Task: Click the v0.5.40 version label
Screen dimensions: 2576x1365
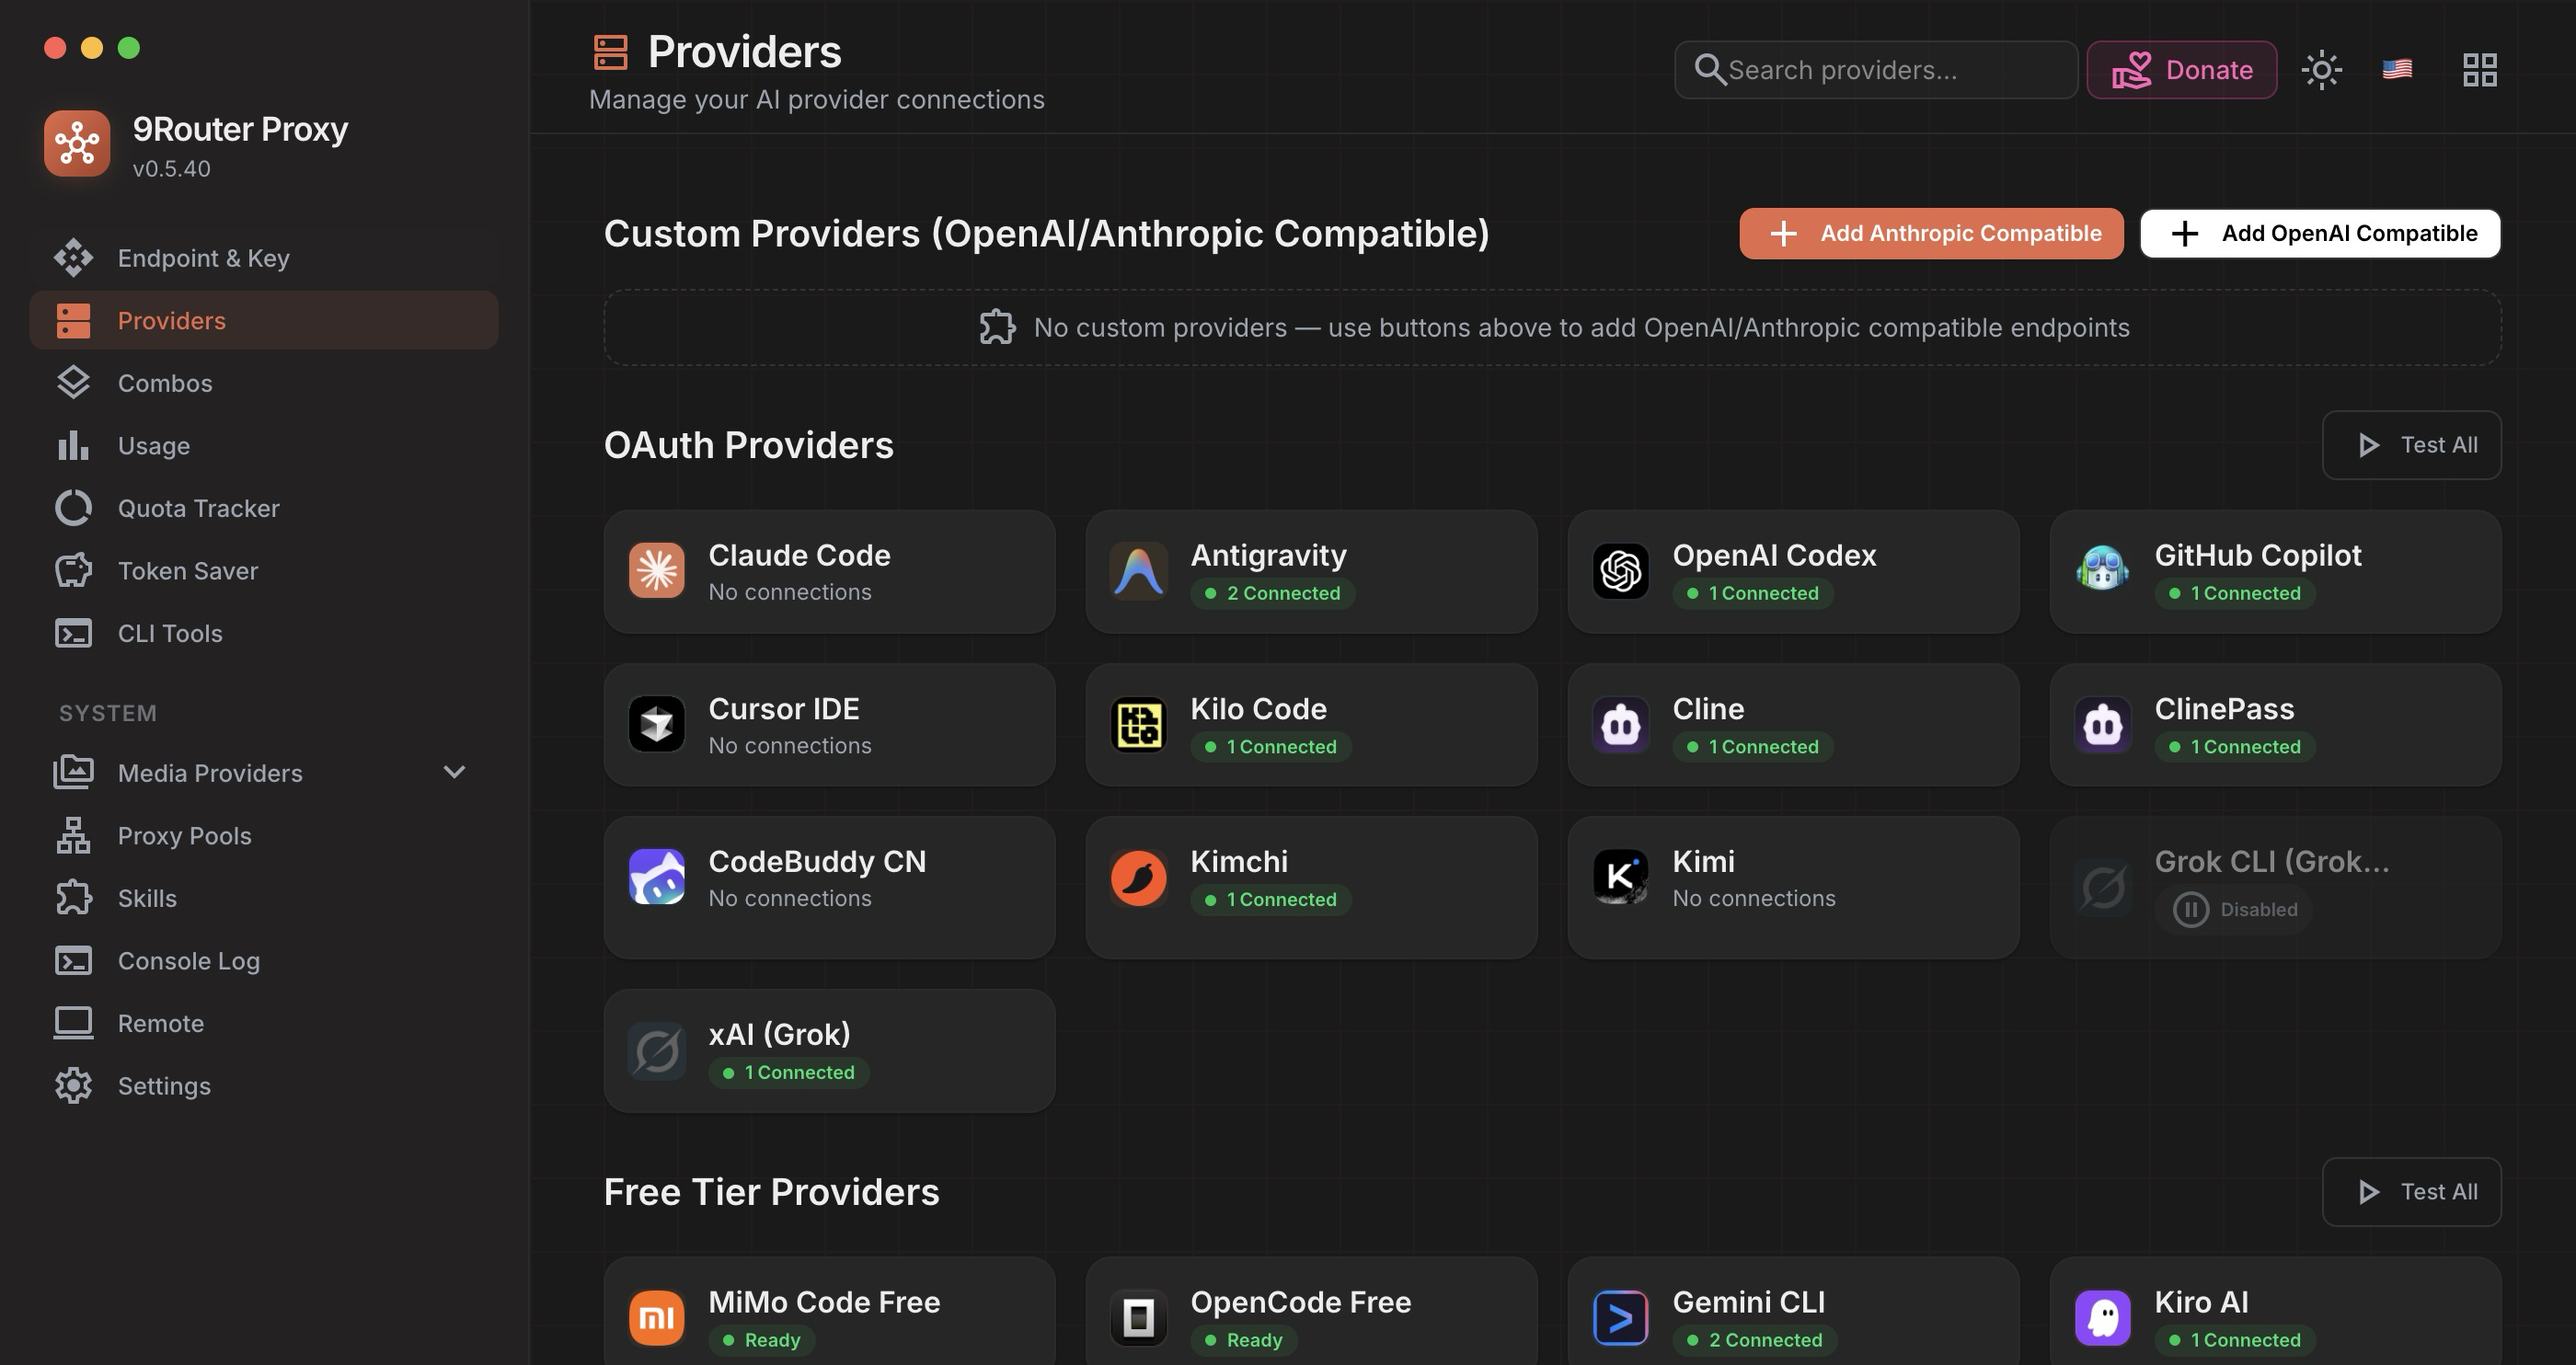Action: pos(172,169)
